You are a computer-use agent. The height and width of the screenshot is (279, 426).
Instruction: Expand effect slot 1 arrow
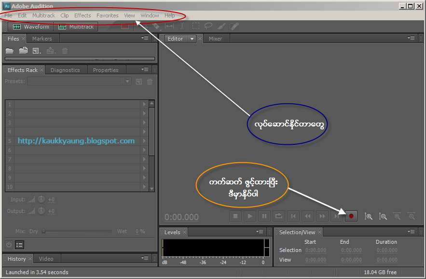click(144, 104)
